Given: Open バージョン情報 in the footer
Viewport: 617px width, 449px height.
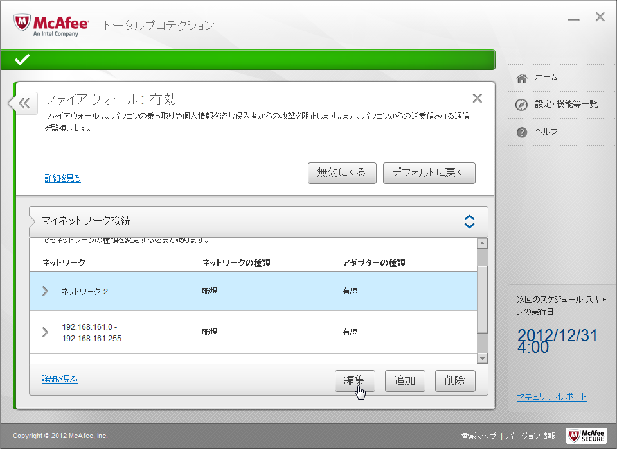Looking at the screenshot, I should (x=530, y=436).
